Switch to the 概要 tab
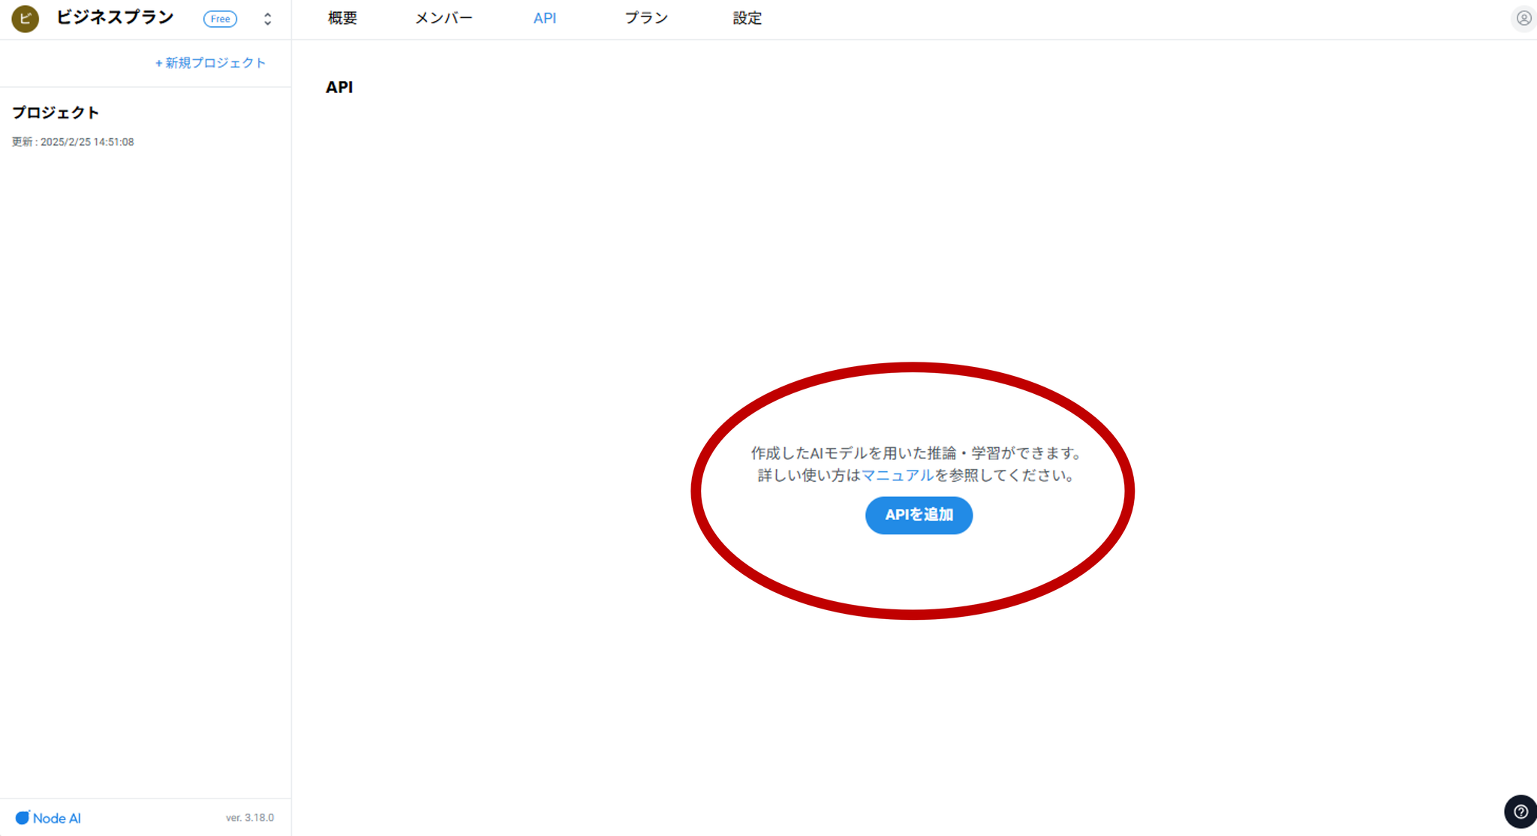 [x=342, y=18]
